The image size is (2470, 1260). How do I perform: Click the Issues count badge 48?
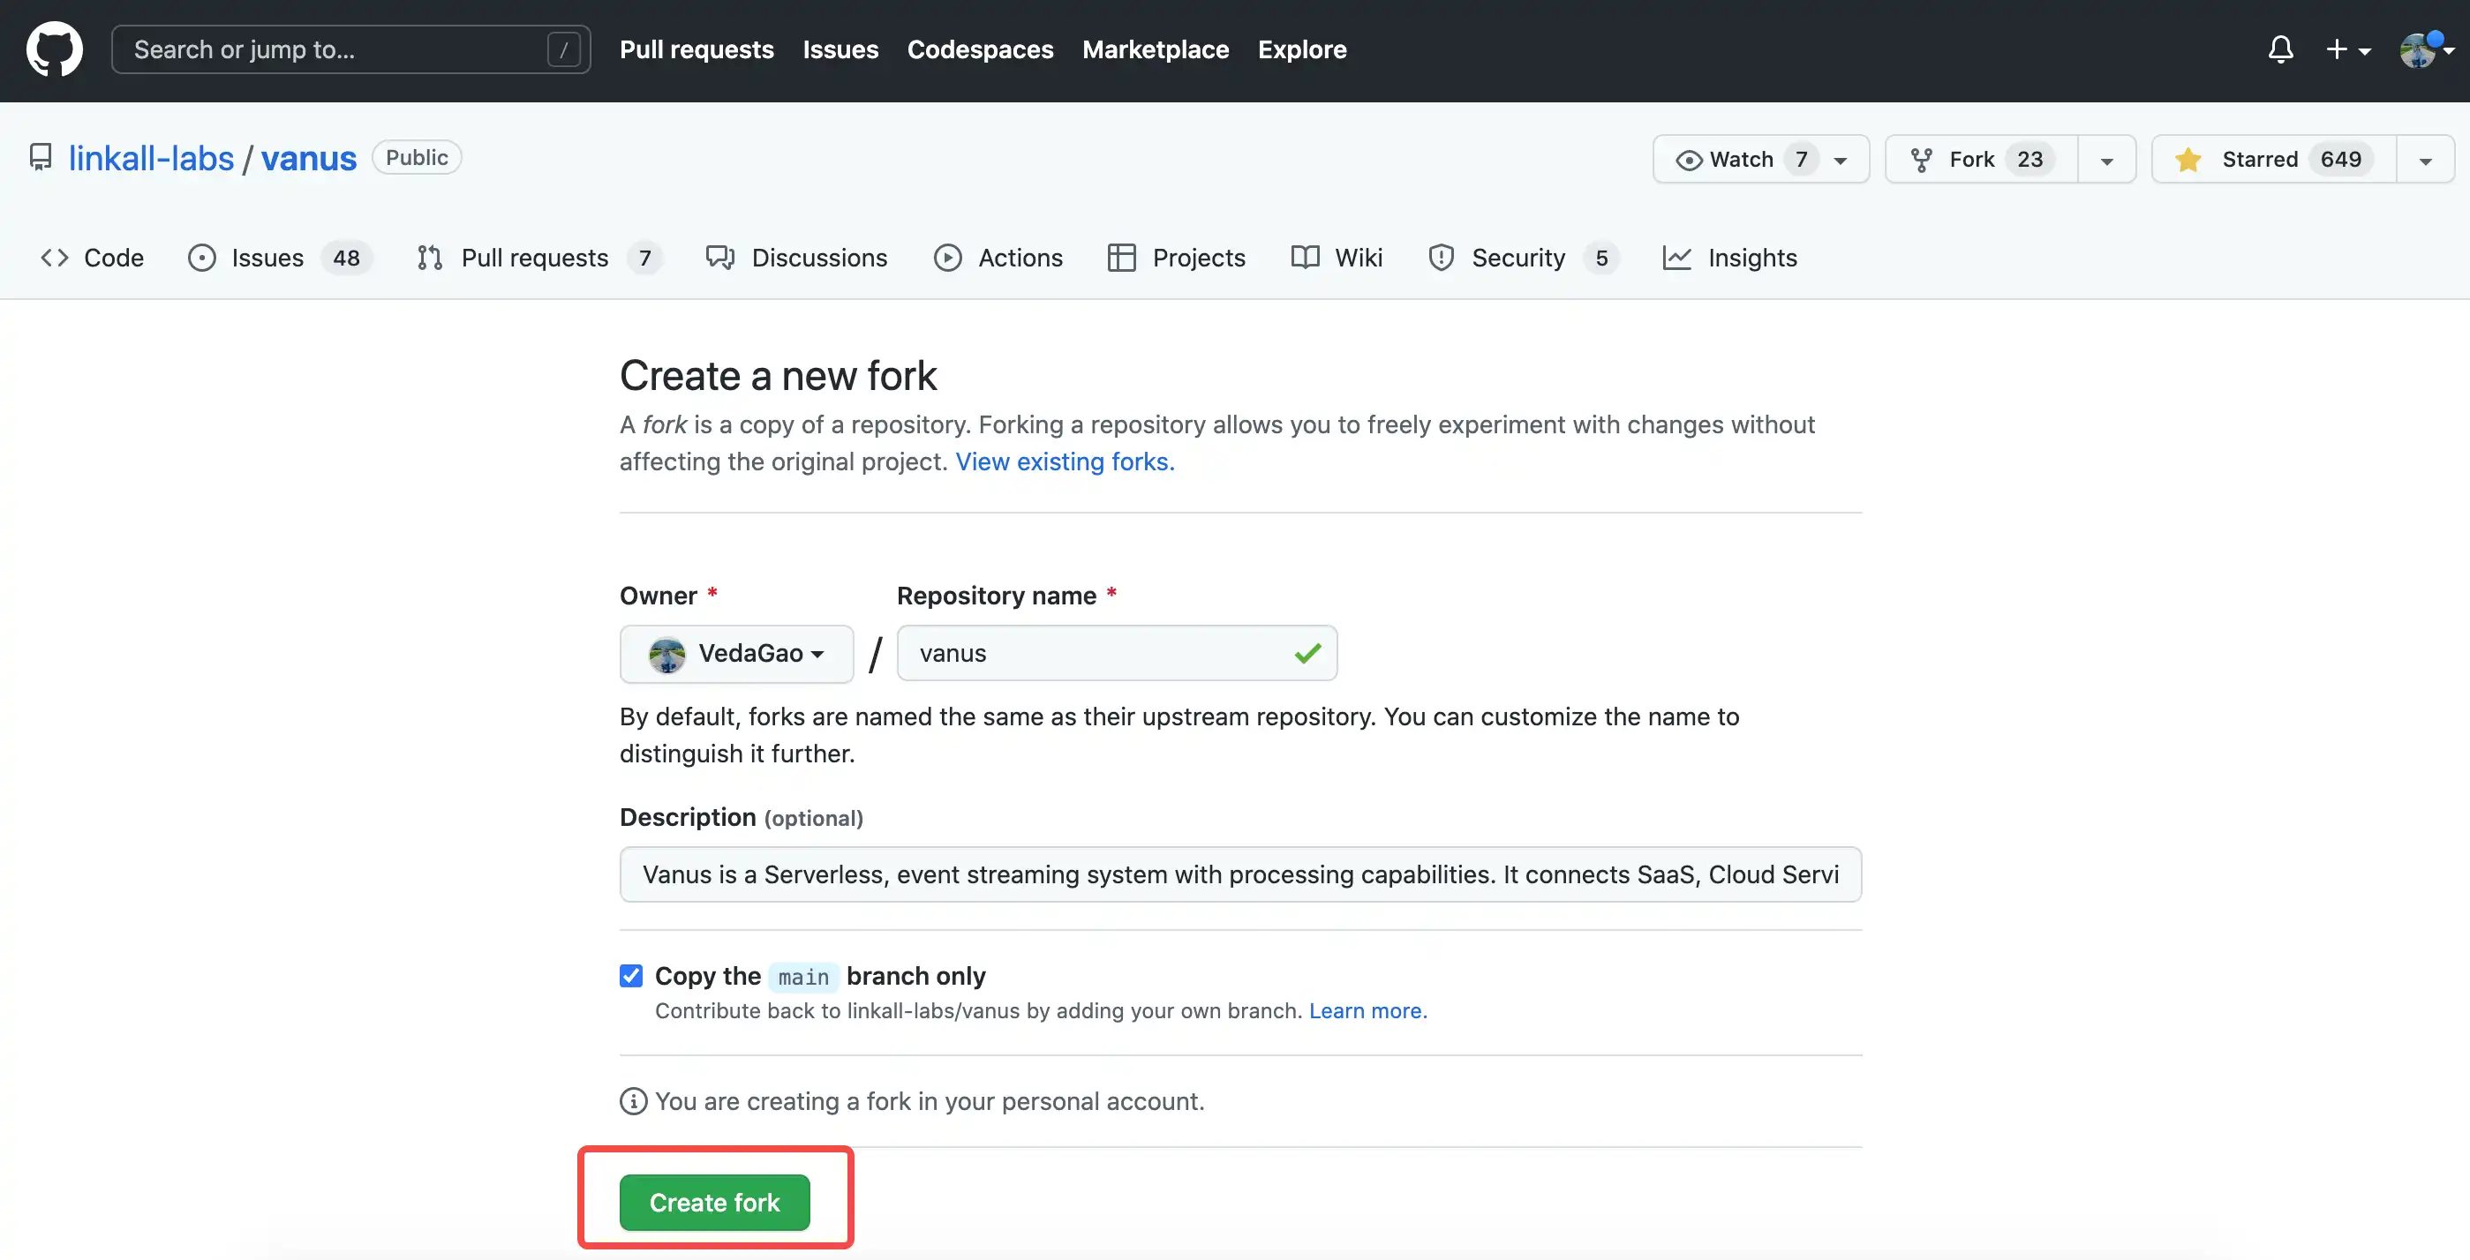(x=346, y=258)
